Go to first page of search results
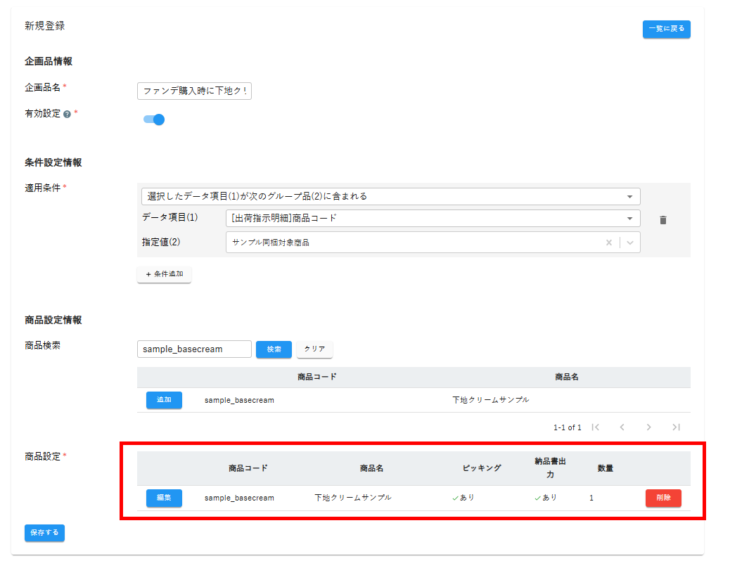This screenshot has width=749, height=561. (x=595, y=427)
